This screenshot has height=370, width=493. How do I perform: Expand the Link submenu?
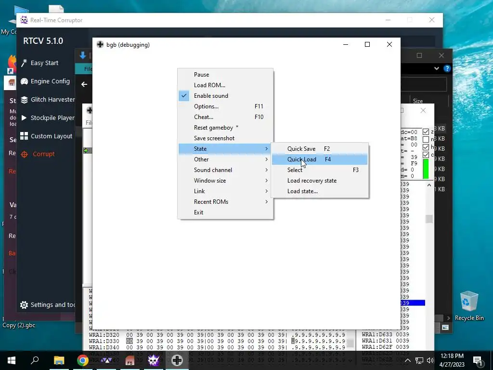[x=225, y=191]
